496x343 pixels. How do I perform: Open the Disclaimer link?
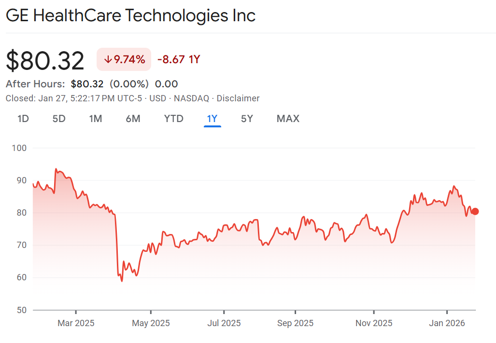coord(238,98)
